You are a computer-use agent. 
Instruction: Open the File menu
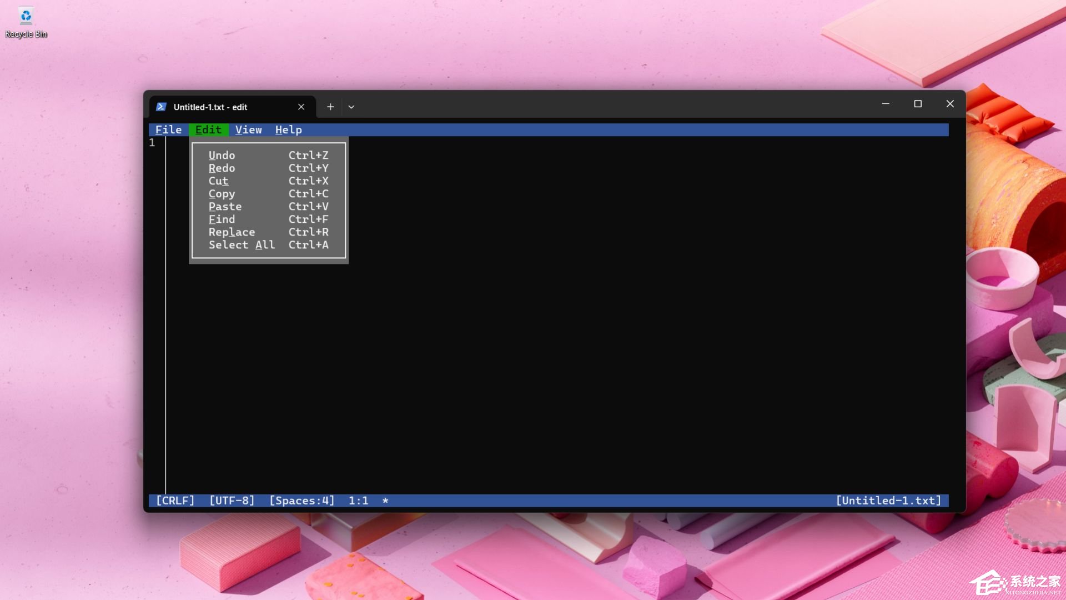pyautogui.click(x=168, y=129)
